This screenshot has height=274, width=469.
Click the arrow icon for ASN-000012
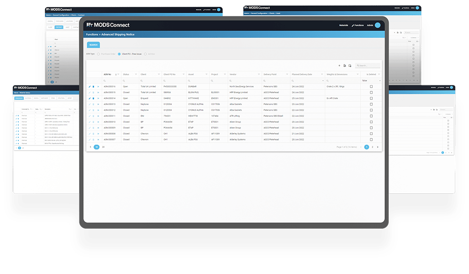click(98, 110)
